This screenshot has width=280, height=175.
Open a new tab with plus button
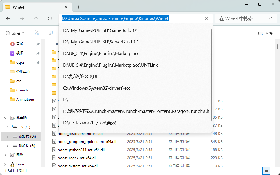78,7
